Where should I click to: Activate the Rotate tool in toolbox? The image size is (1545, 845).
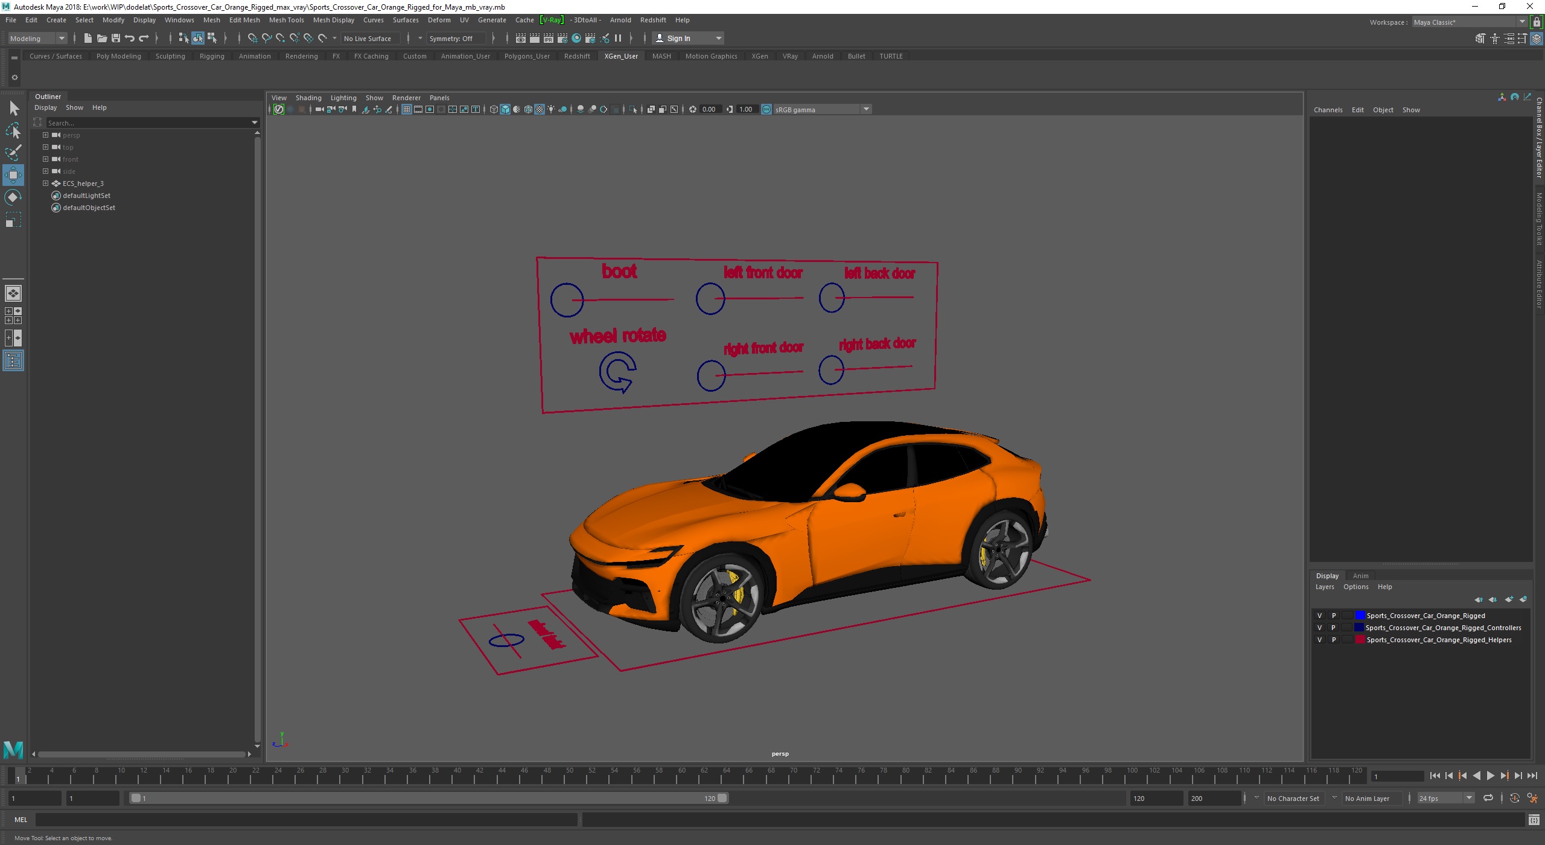pyautogui.click(x=13, y=197)
